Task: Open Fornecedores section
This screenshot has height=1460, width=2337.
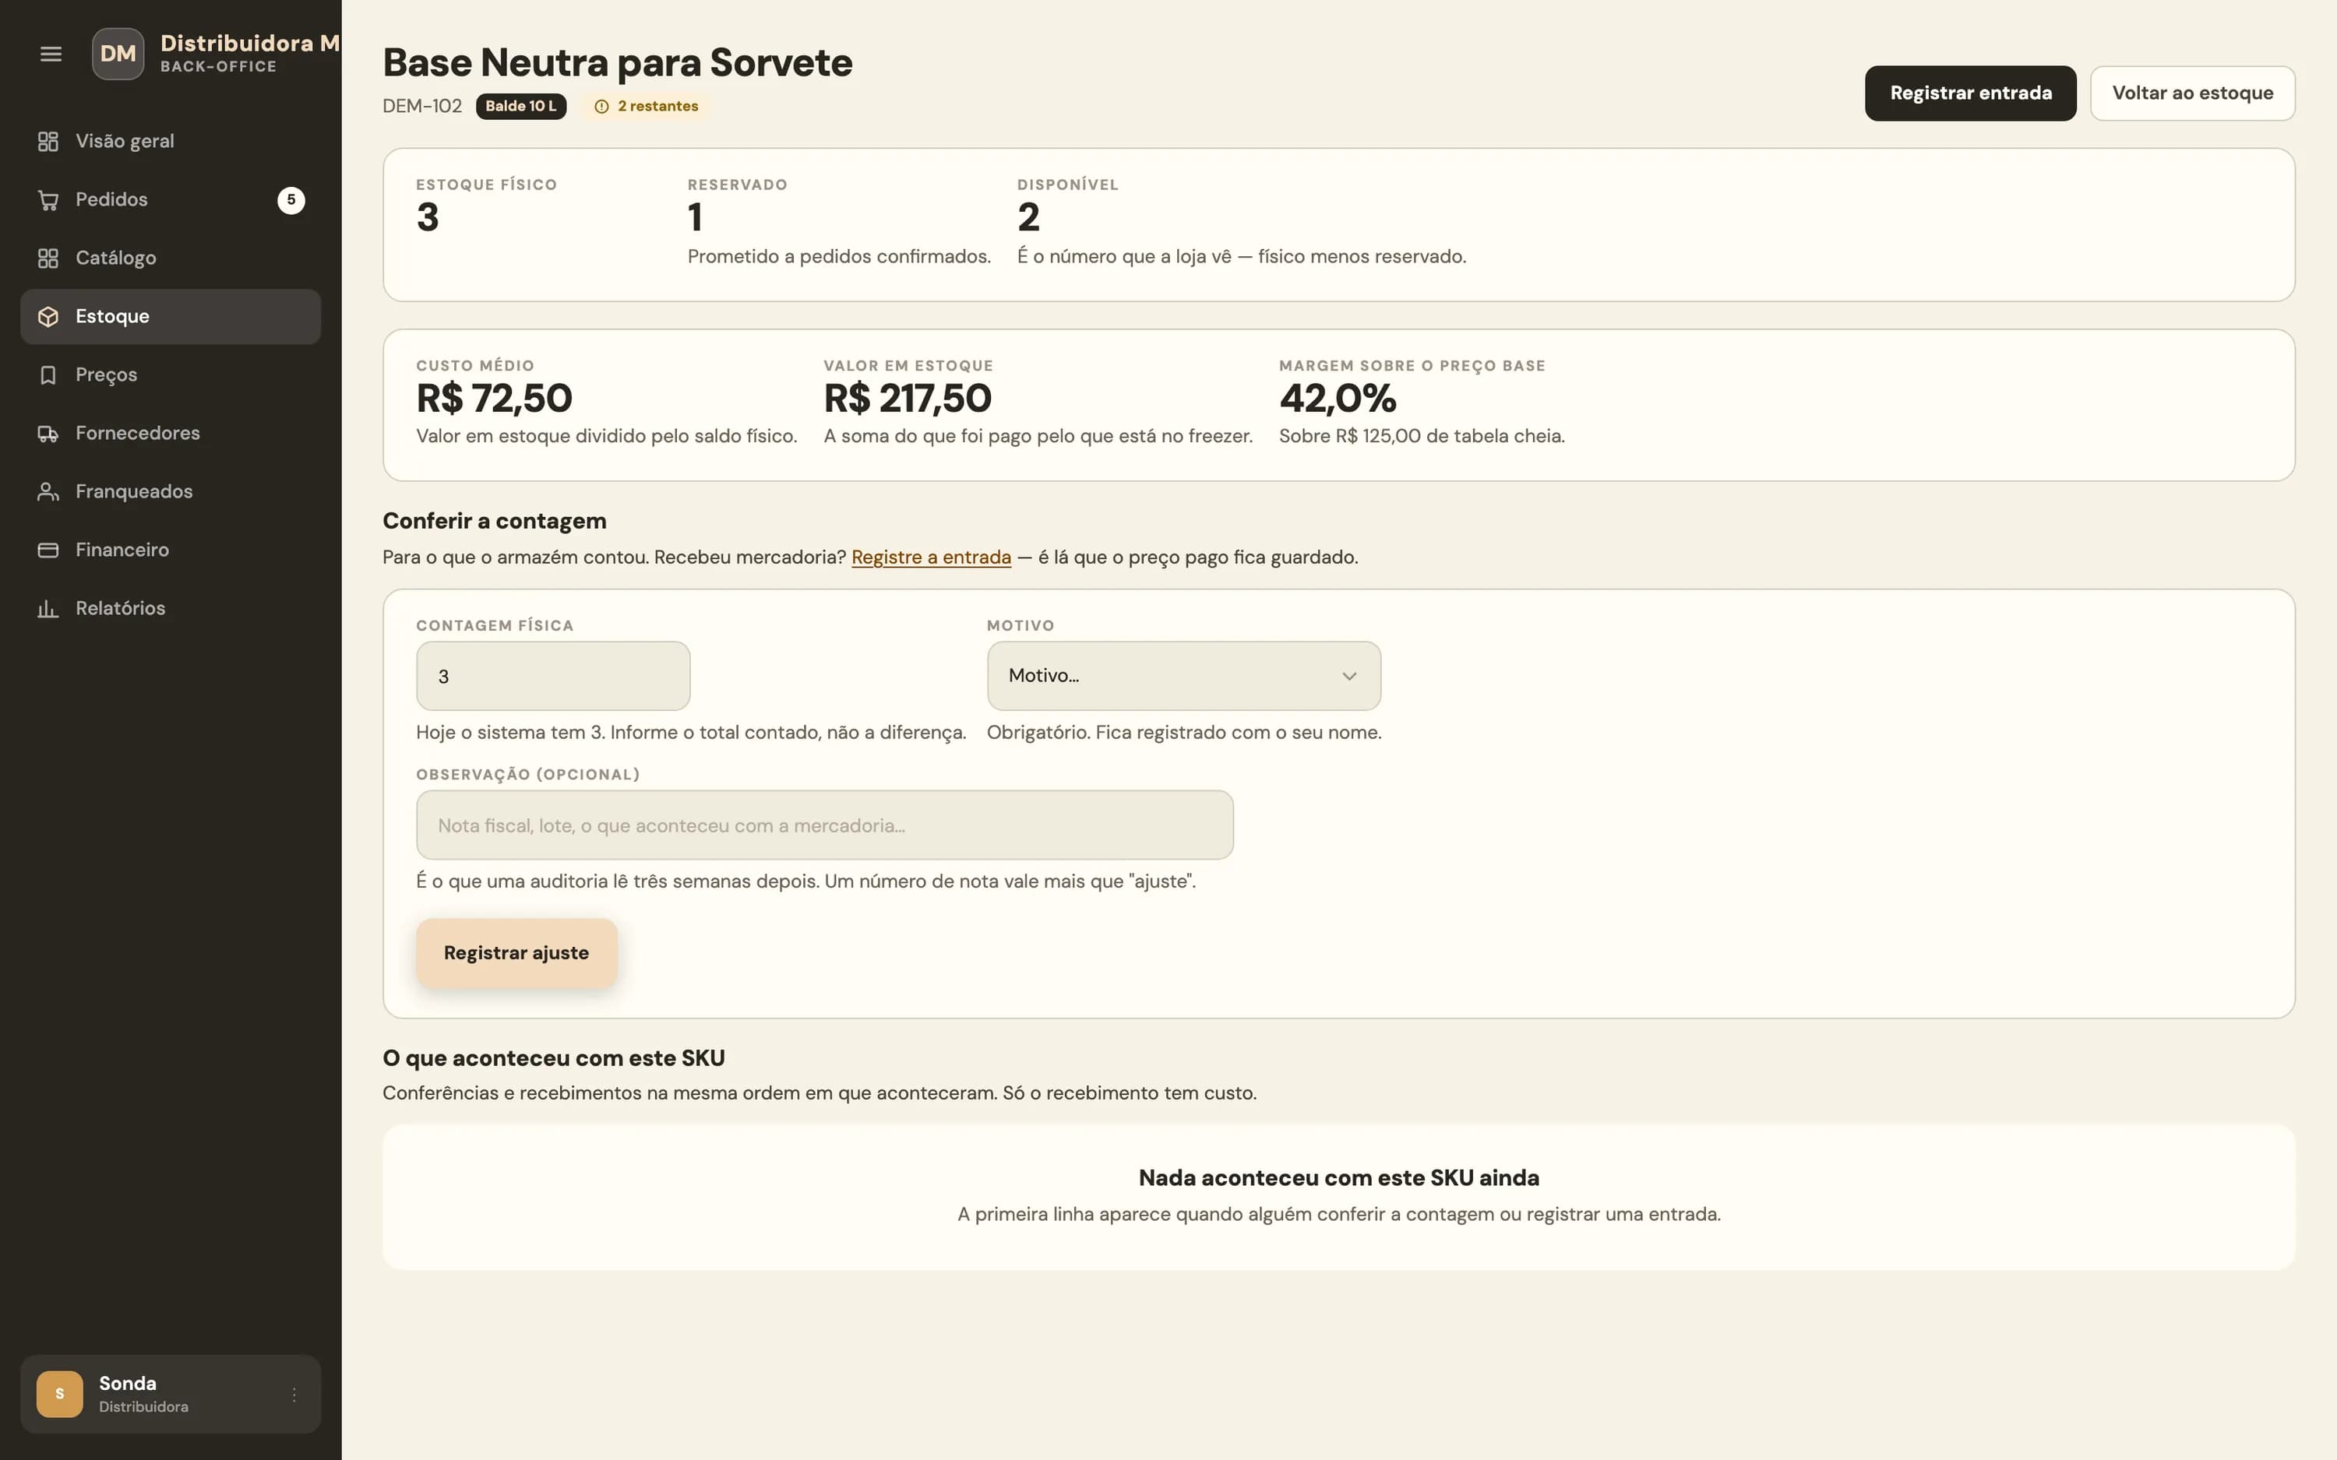Action: point(171,434)
